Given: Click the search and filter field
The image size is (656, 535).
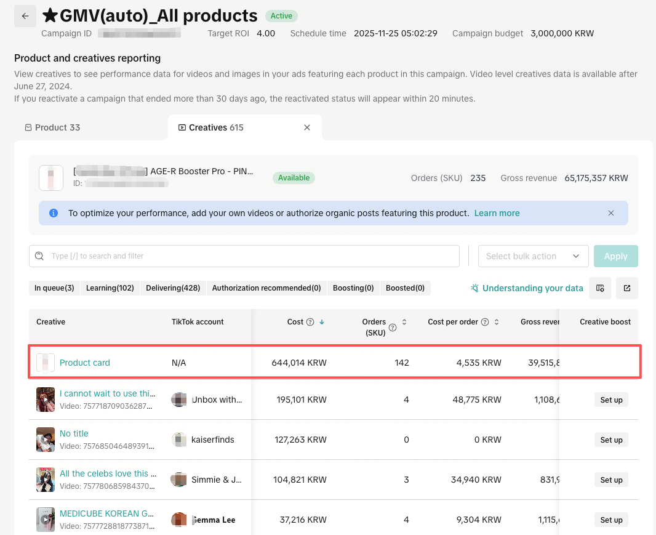Looking at the screenshot, I should pyautogui.click(x=244, y=256).
